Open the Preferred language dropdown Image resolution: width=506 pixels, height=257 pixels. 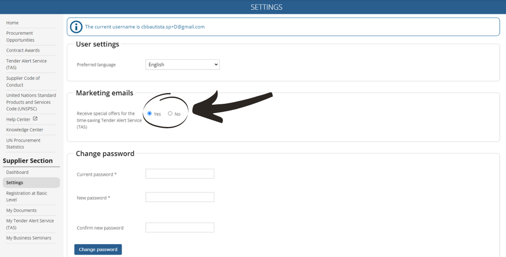182,65
